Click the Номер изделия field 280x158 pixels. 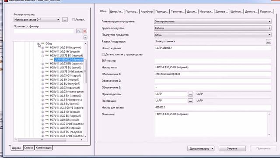(213, 48)
